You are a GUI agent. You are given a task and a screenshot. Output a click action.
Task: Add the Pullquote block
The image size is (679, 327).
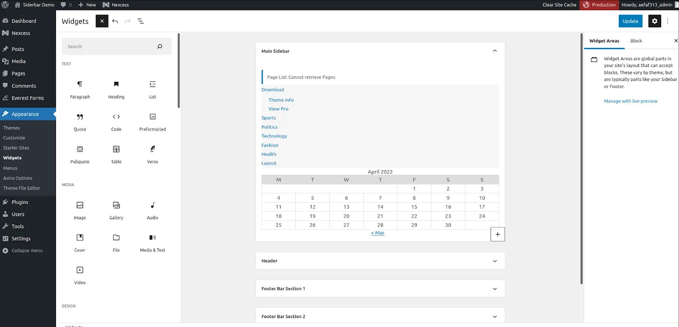pos(80,154)
